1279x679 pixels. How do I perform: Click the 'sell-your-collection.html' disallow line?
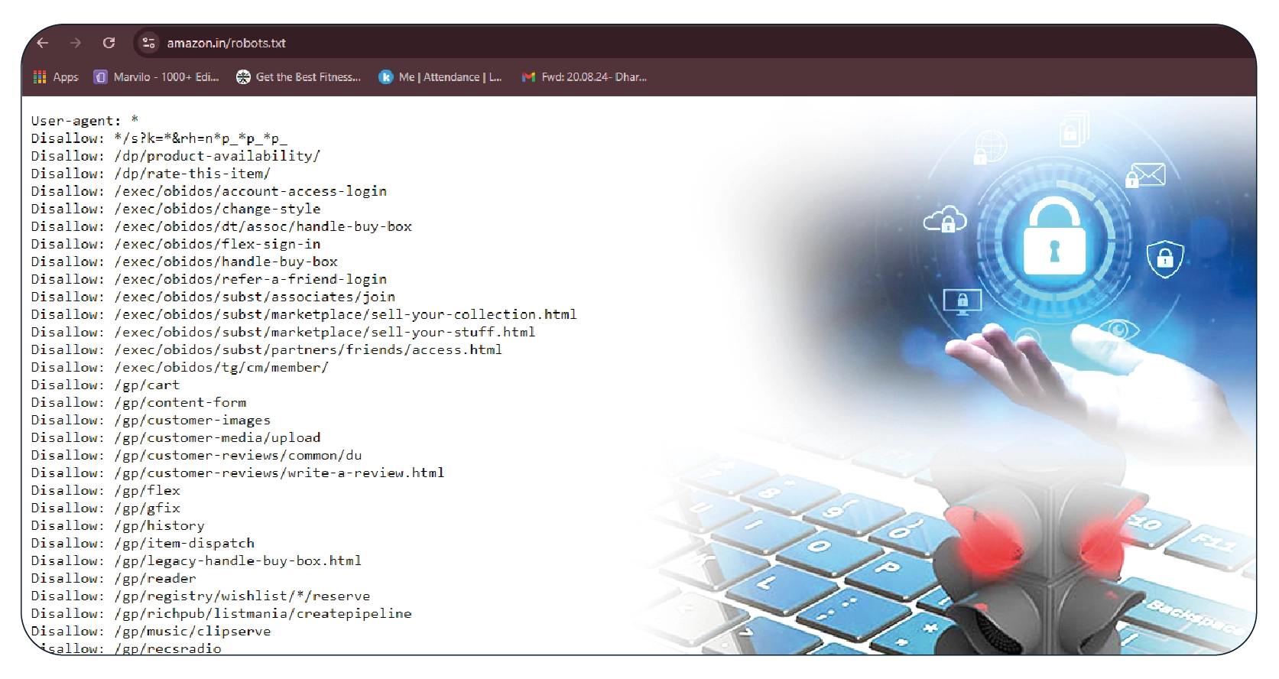(304, 314)
